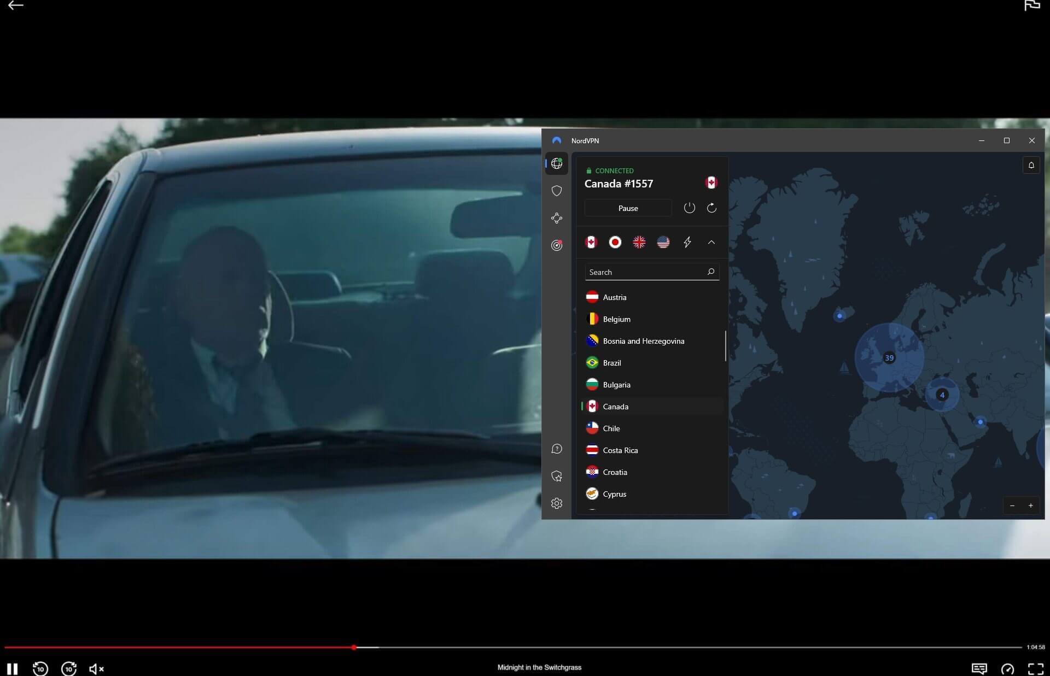Click the mesh/split tunneling icon
This screenshot has height=676, width=1050.
click(556, 218)
